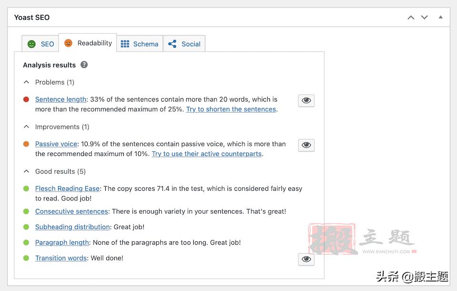Move Yoast SEO panel up with arrow
457x291 pixels.
coord(411,18)
